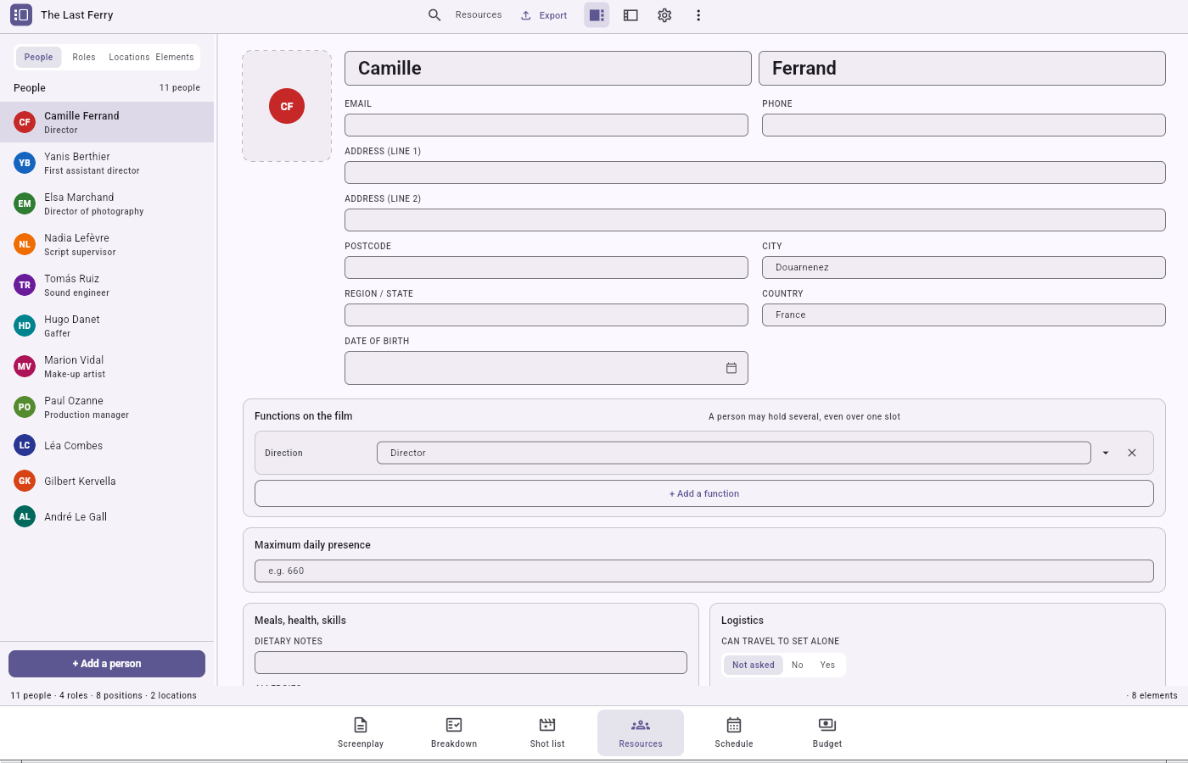Focus the Address line 1 field
Viewport: 1188px width, 763px height.
tap(755, 172)
